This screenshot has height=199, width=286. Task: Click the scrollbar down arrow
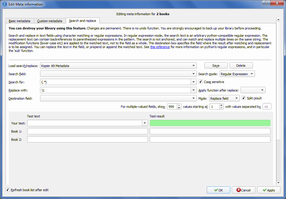click(x=278, y=183)
